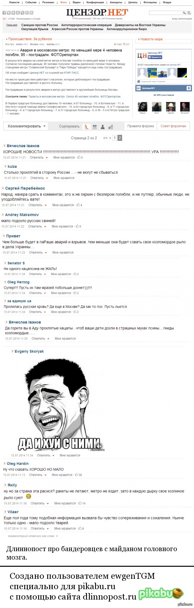Open the Комментировать dropdown

point(27,126)
